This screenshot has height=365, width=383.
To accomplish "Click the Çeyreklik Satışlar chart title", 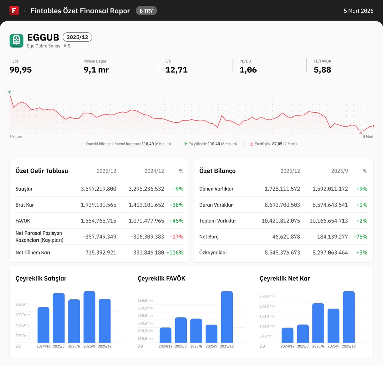I will [41, 278].
